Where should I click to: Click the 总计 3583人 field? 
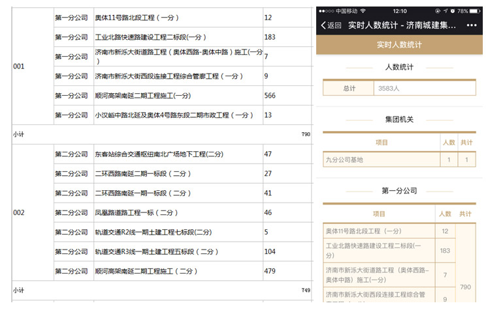(399, 88)
